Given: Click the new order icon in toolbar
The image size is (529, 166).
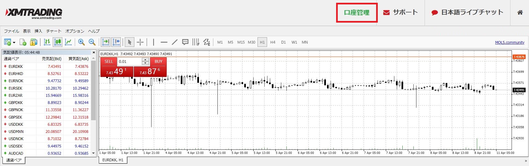Looking at the screenshot, I should (x=23, y=42).
